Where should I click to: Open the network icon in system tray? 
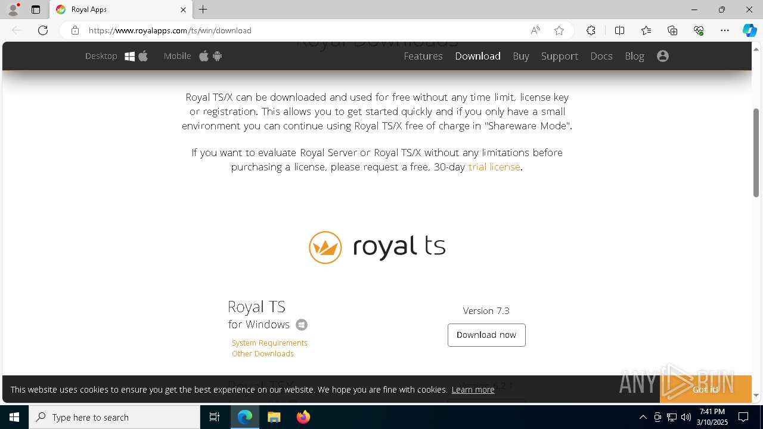672,417
